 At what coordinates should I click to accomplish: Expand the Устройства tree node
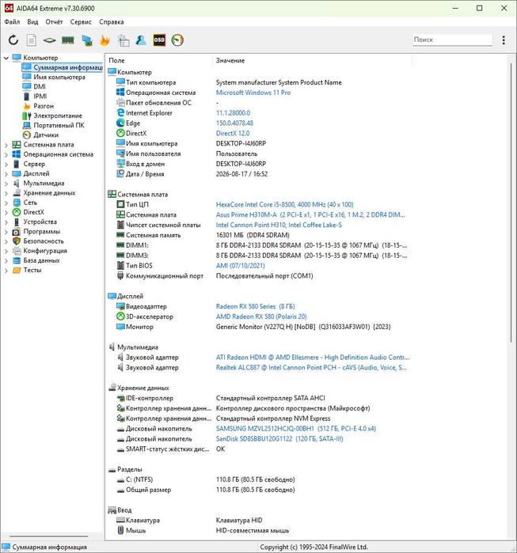(6, 222)
